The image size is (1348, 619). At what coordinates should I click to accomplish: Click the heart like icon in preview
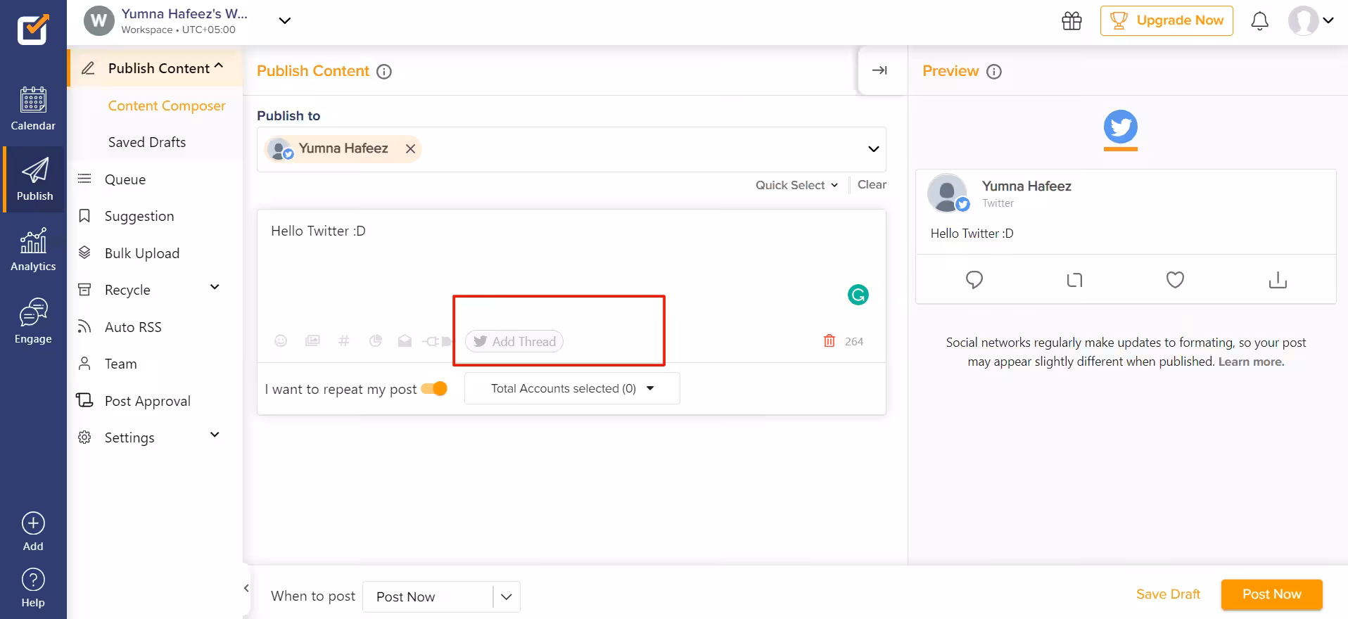click(x=1175, y=280)
